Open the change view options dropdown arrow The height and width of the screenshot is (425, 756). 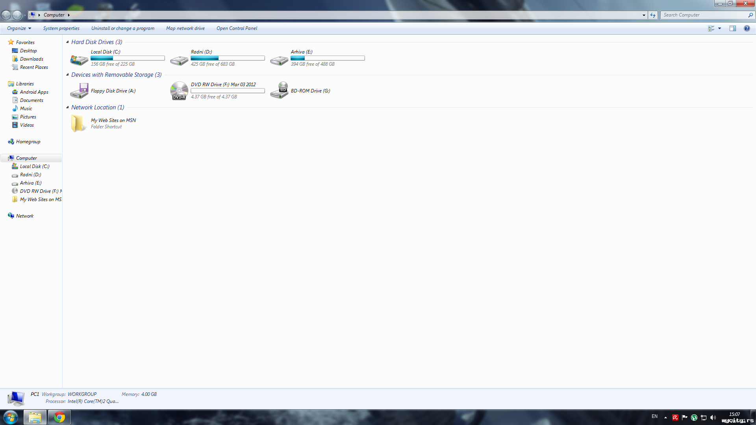click(719, 28)
